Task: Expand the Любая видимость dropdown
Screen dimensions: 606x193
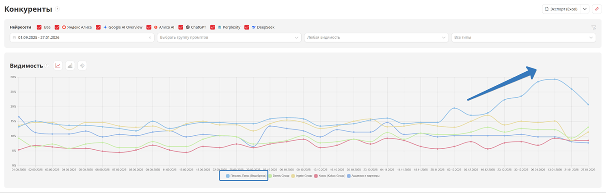Action: pyautogui.click(x=376, y=37)
